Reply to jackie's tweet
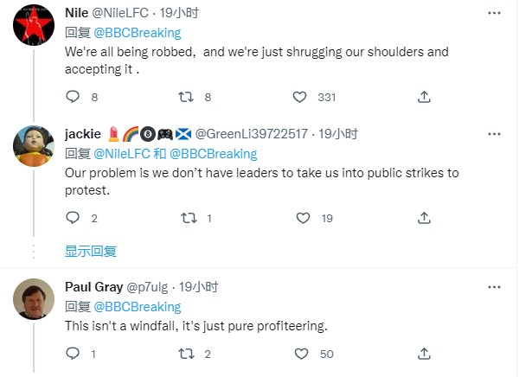The image size is (519, 377). coord(73,218)
